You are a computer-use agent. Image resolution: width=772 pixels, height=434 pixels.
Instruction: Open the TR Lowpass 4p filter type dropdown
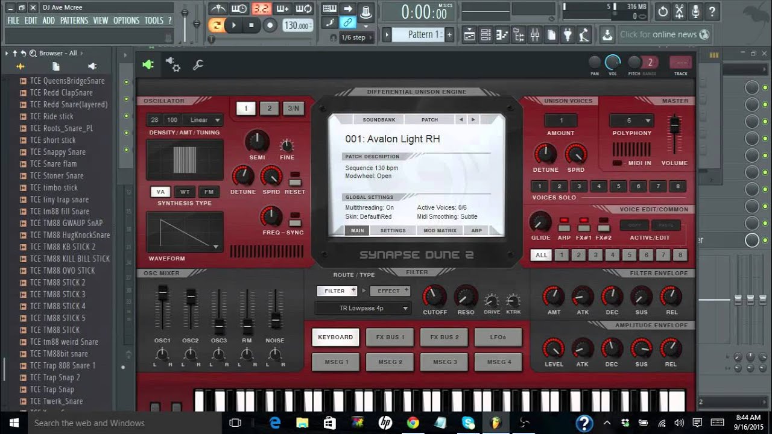click(363, 308)
